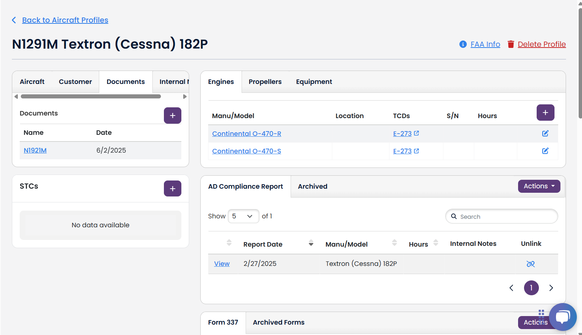582x335 pixels.
Task: Sort reports by Report Date
Action: pos(311,243)
